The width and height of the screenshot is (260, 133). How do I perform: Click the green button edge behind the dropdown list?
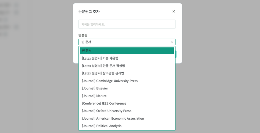tap(176, 54)
